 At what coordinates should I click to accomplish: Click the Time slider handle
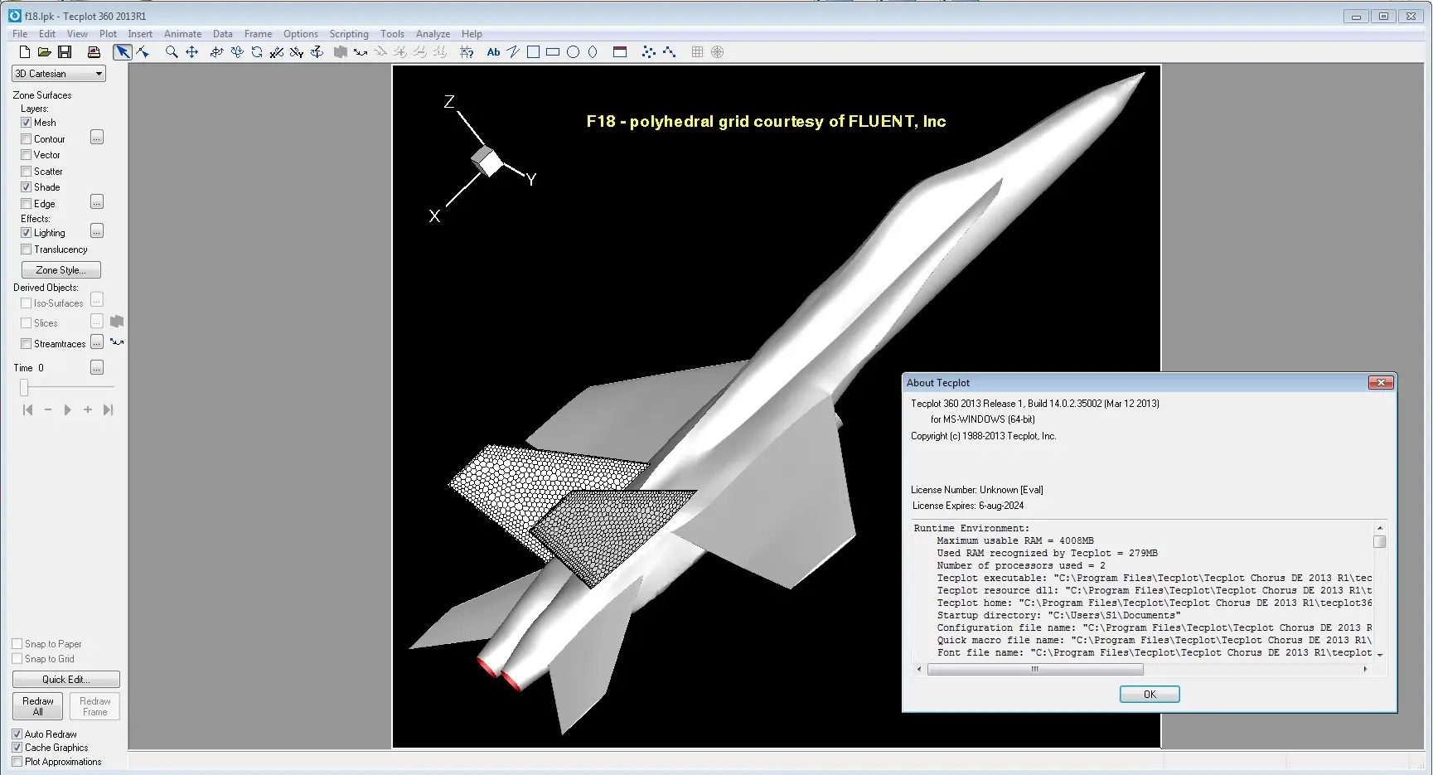coord(24,387)
